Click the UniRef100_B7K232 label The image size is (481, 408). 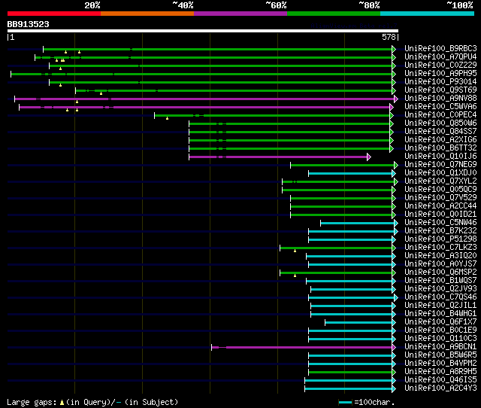click(440, 231)
